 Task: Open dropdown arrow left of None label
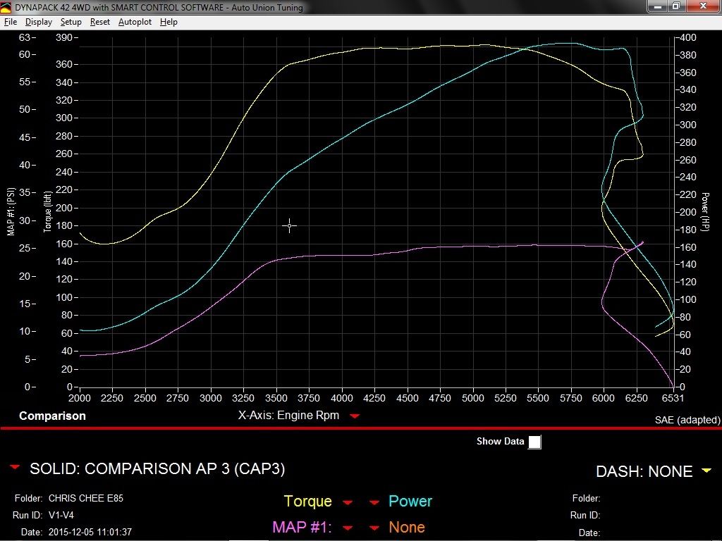click(374, 528)
